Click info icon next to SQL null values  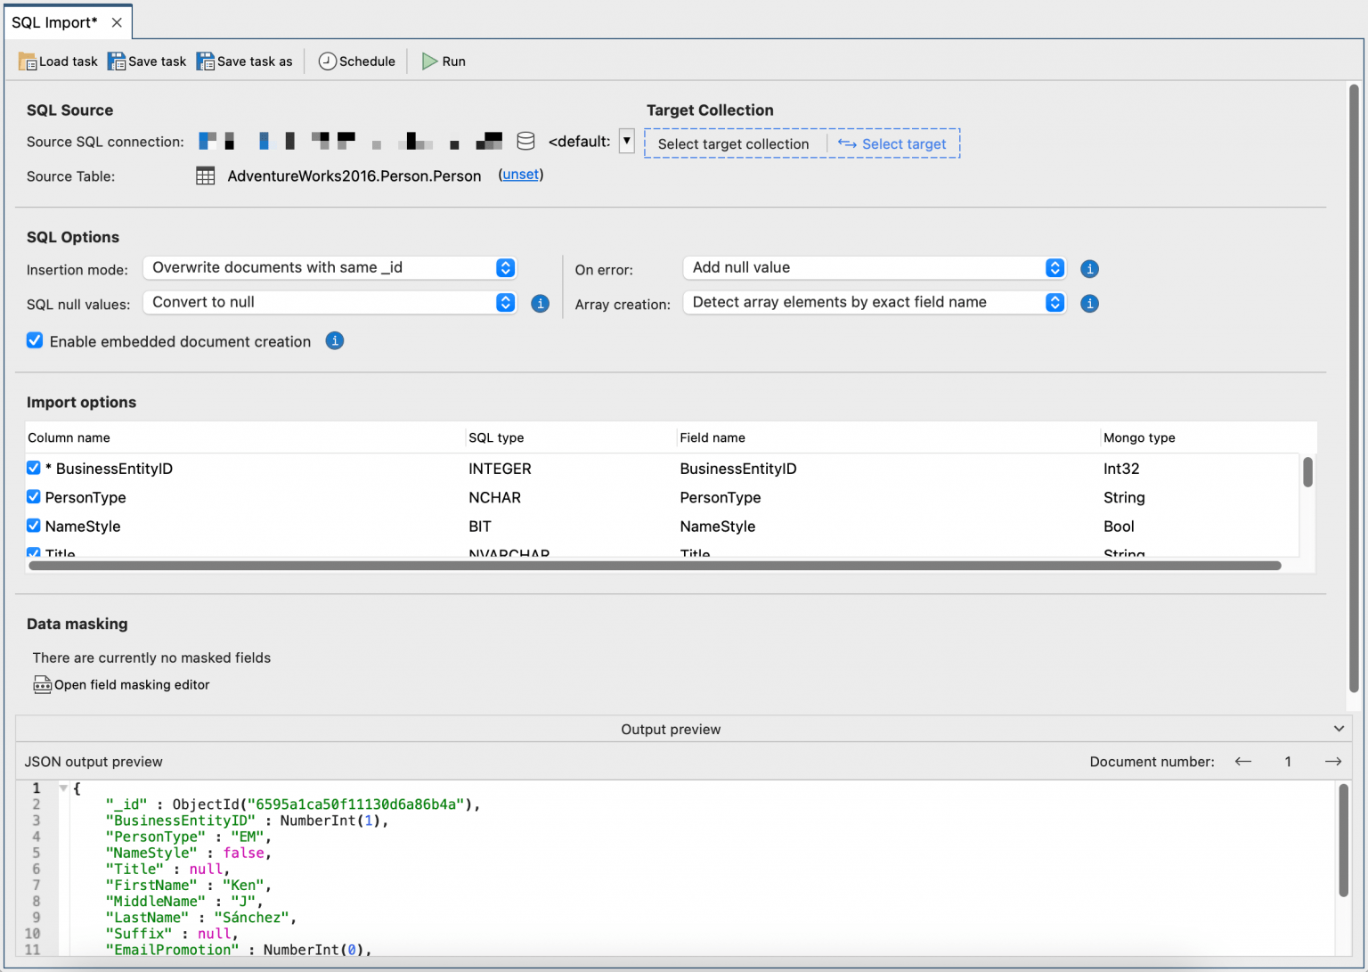point(540,304)
